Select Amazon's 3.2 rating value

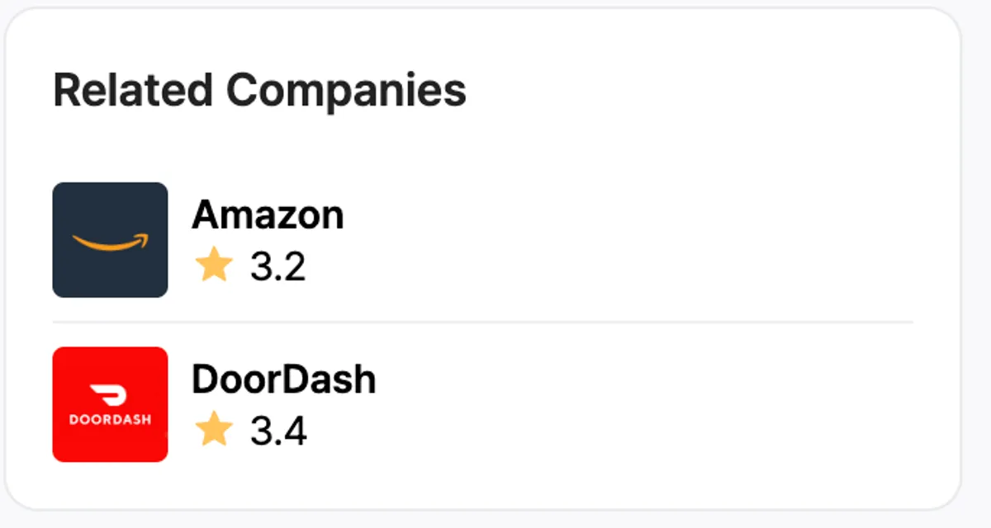tap(278, 267)
